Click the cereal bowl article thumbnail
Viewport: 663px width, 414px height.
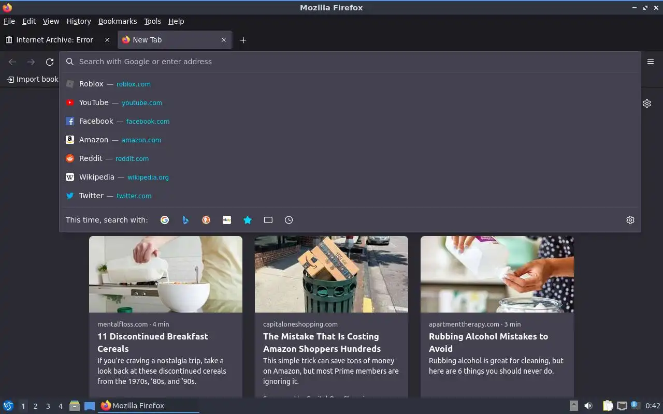(166, 274)
